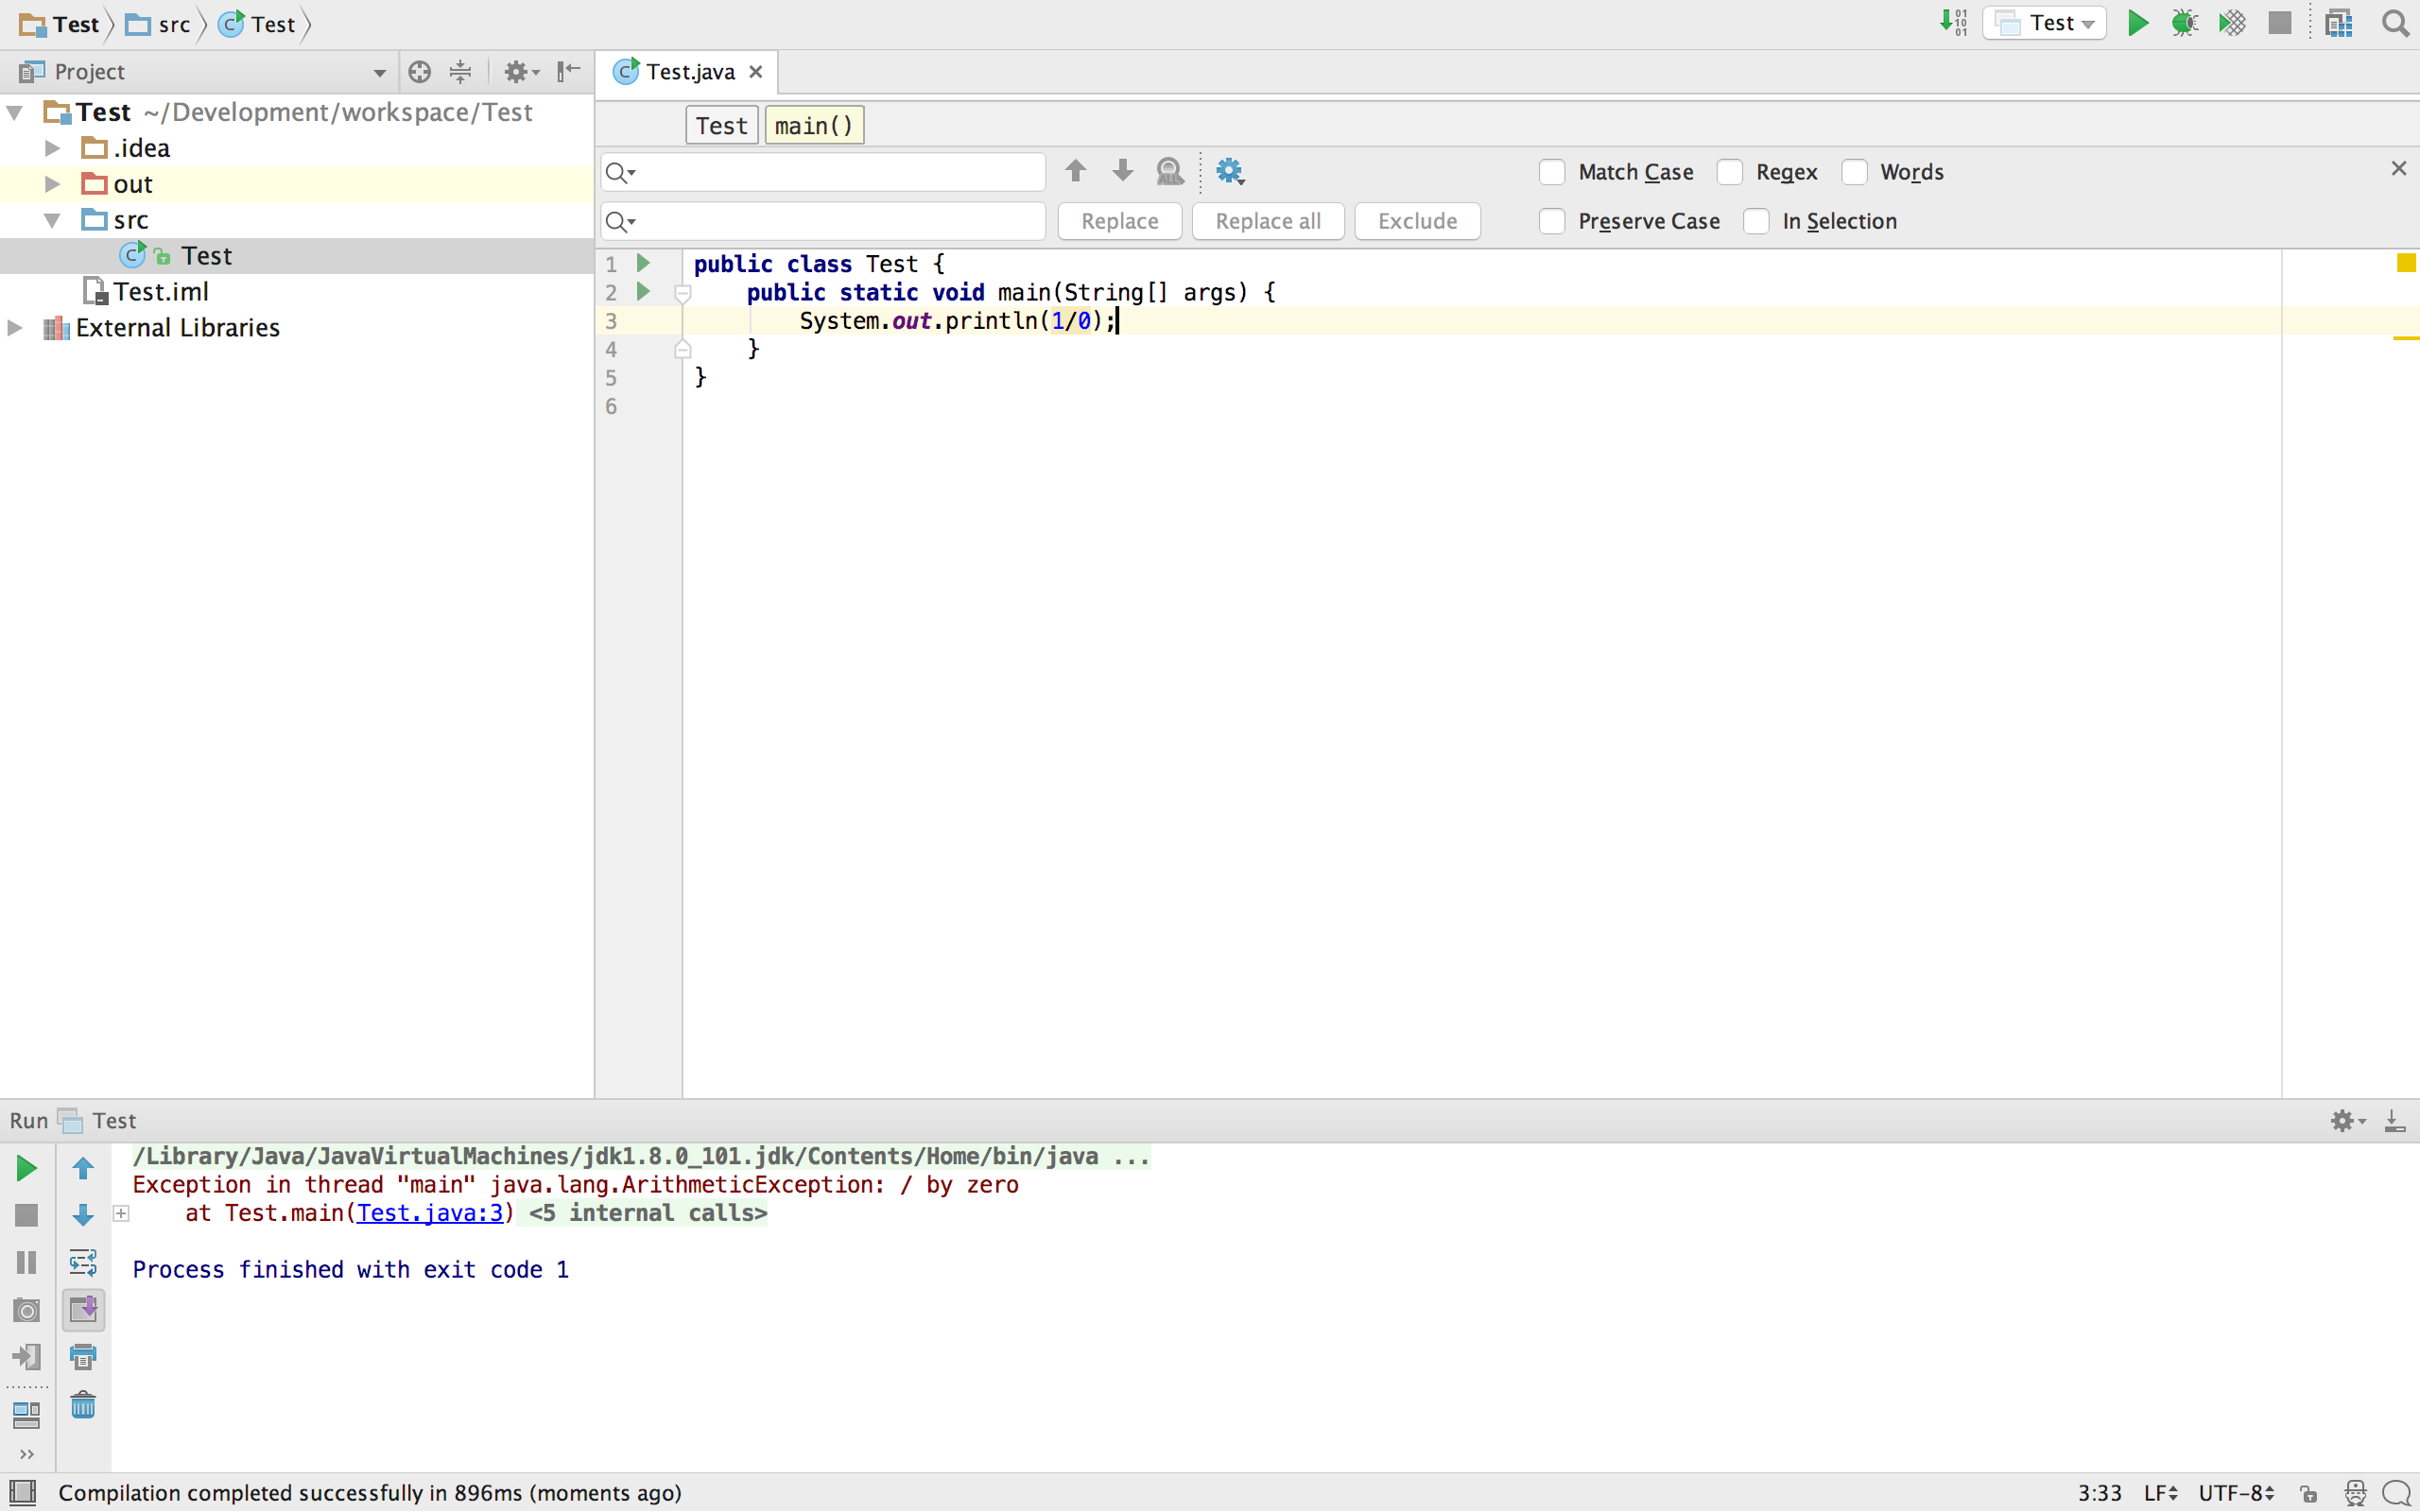Click the Exit icon in Run panel
This screenshot has width=2420, height=1512.
click(x=27, y=1357)
